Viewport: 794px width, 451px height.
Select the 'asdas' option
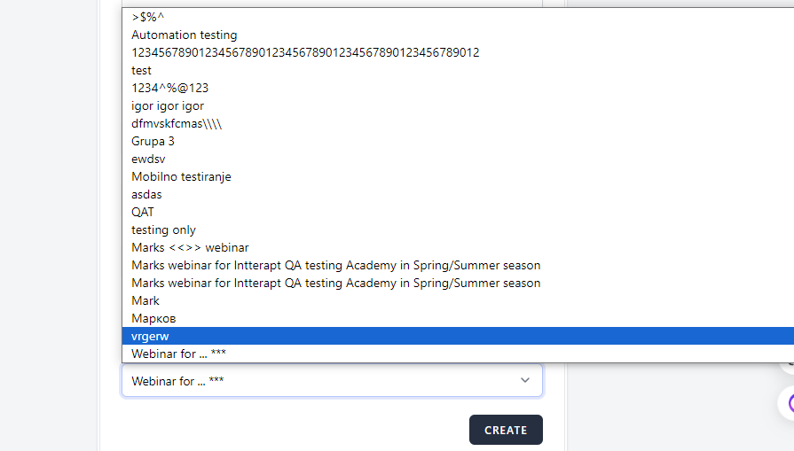pyautogui.click(x=146, y=195)
